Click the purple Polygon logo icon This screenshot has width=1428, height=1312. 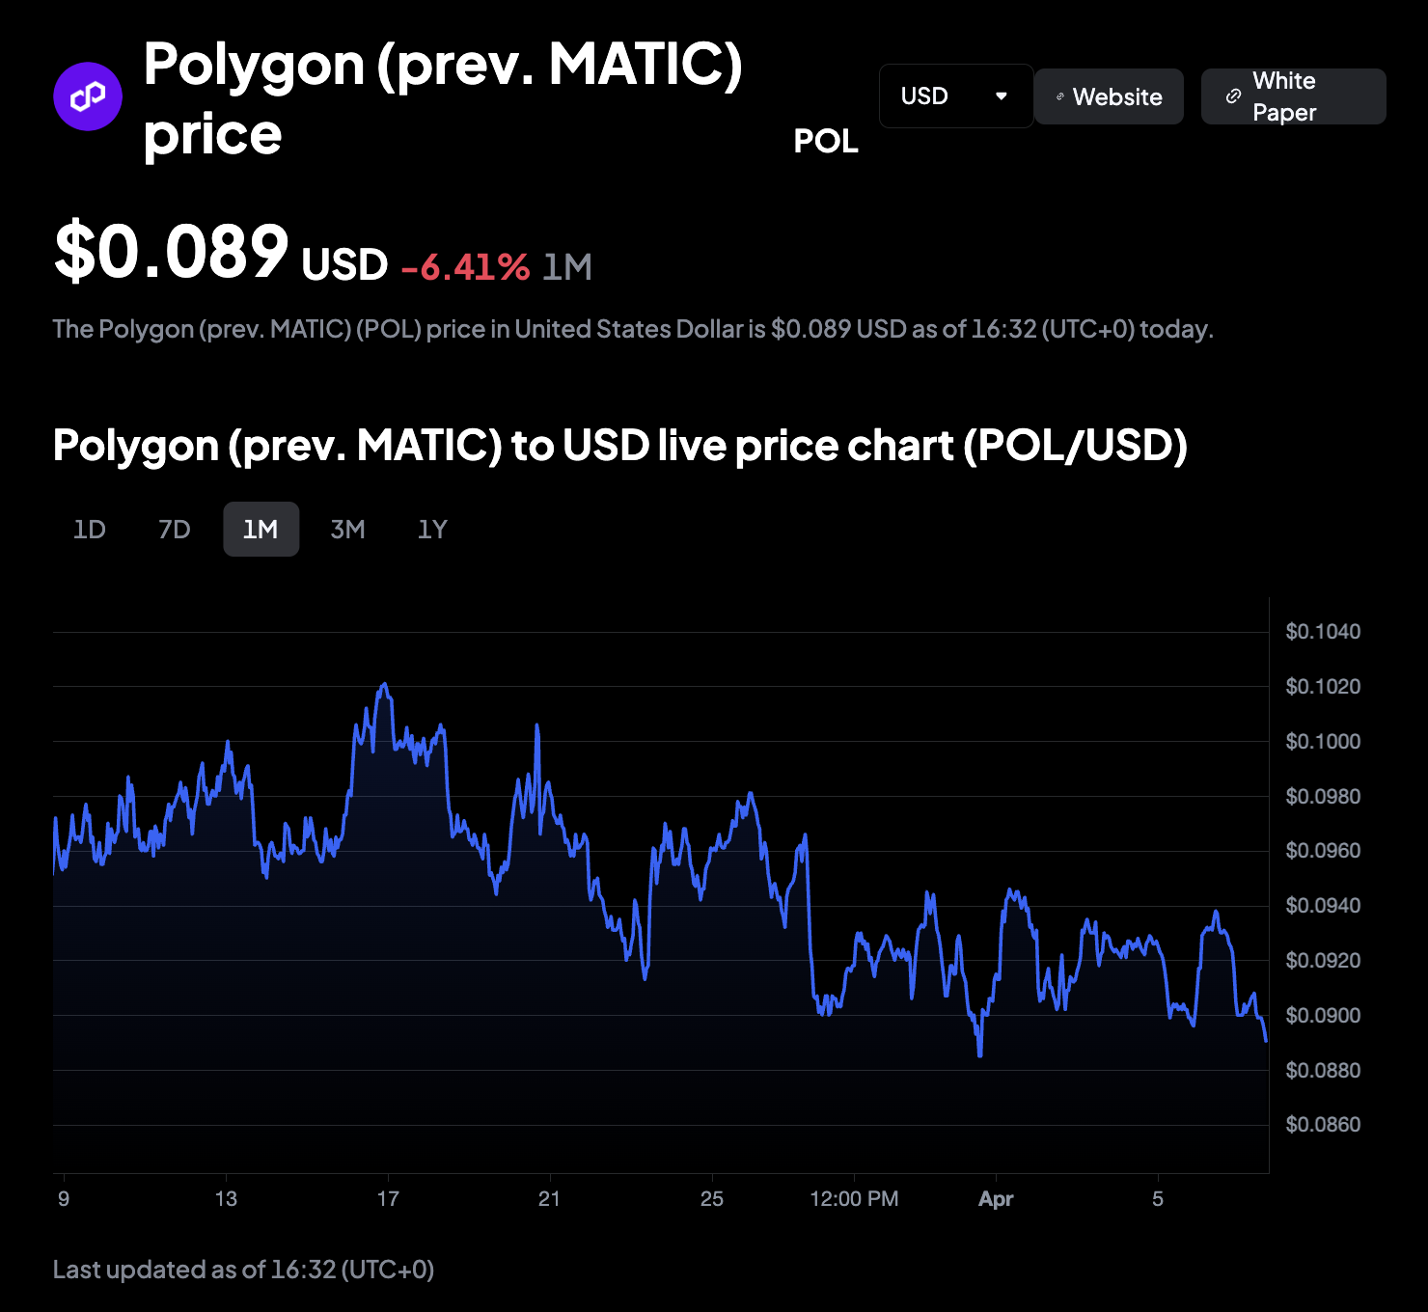88,96
